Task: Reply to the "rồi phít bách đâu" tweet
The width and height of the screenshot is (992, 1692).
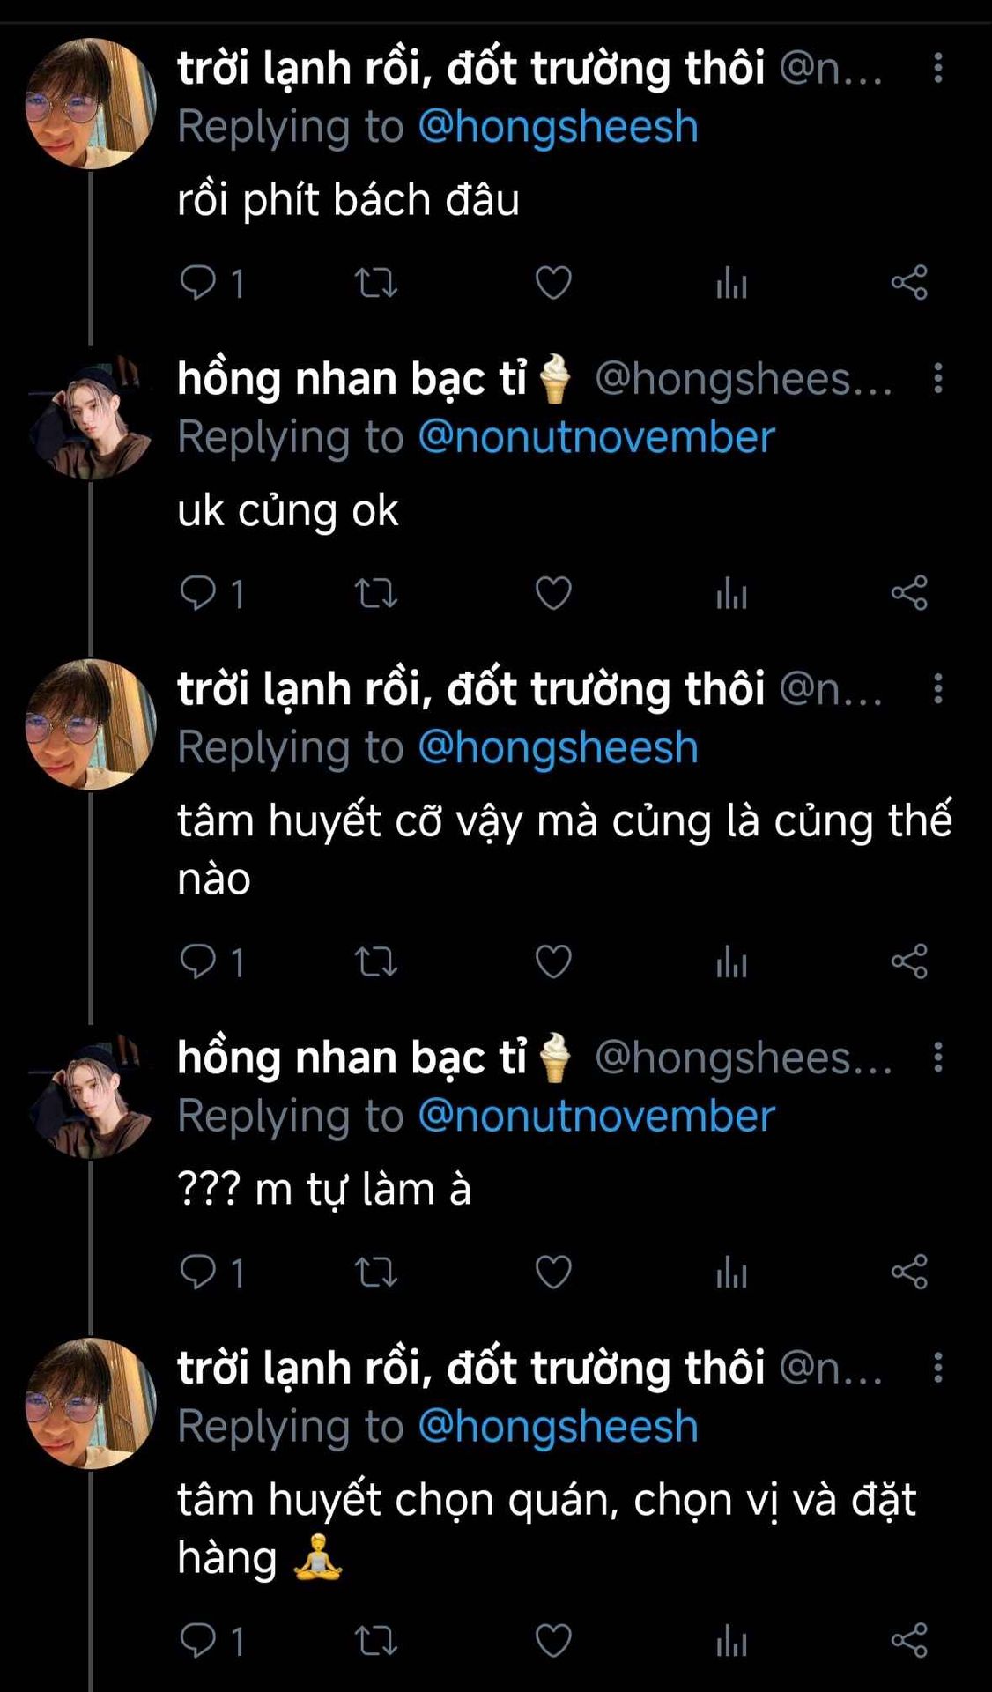Action: 198,283
